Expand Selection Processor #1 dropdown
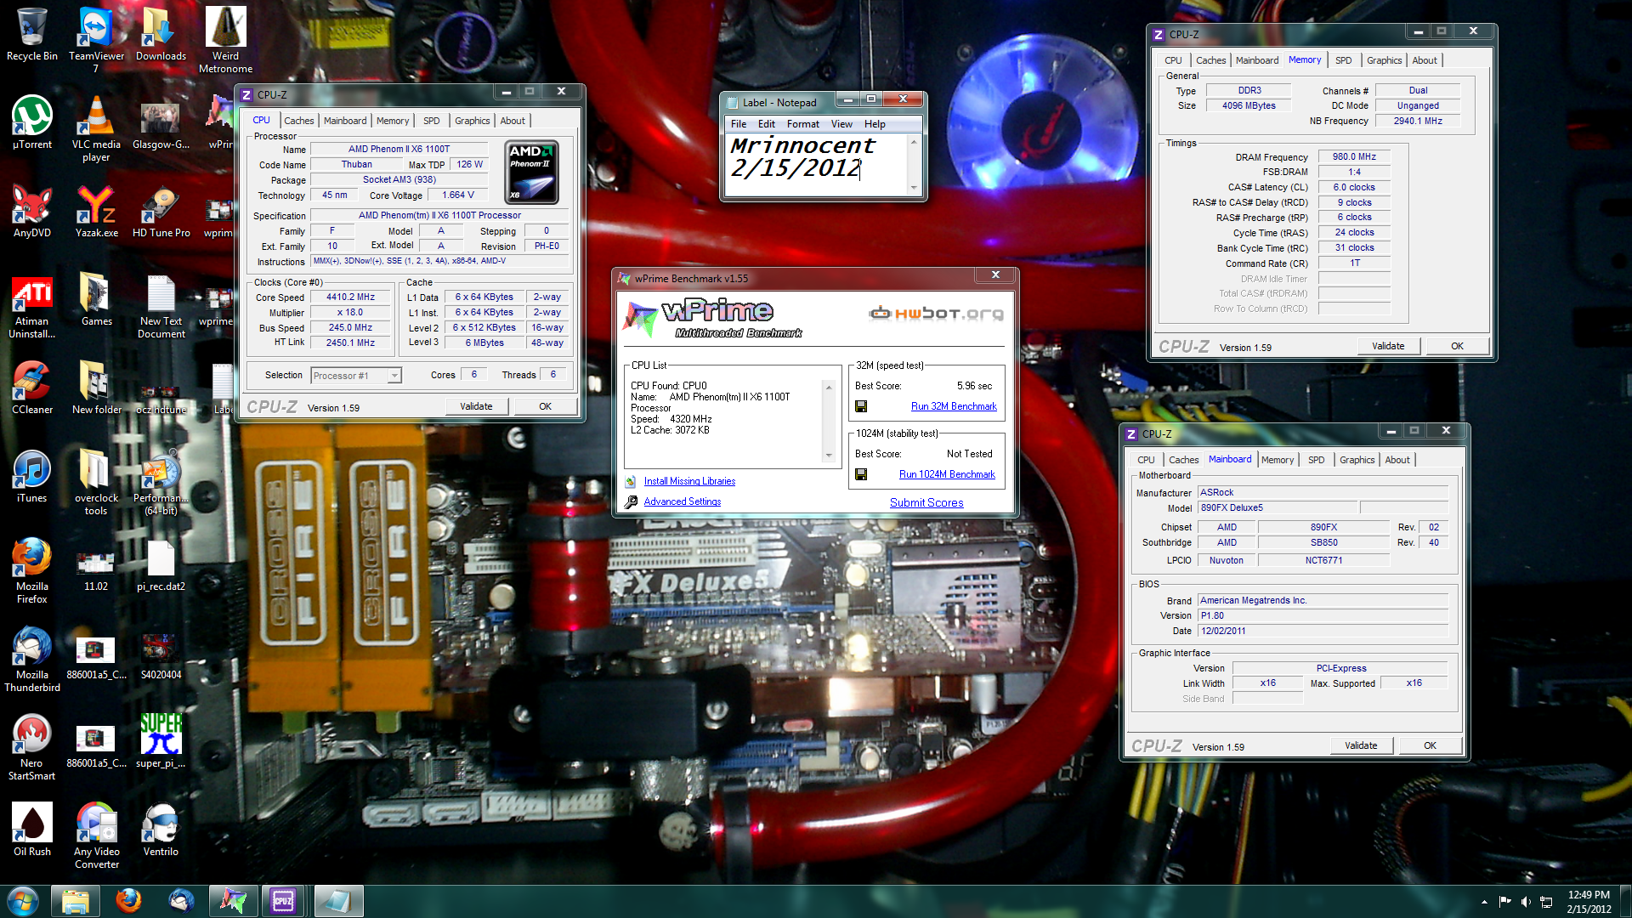 point(394,376)
